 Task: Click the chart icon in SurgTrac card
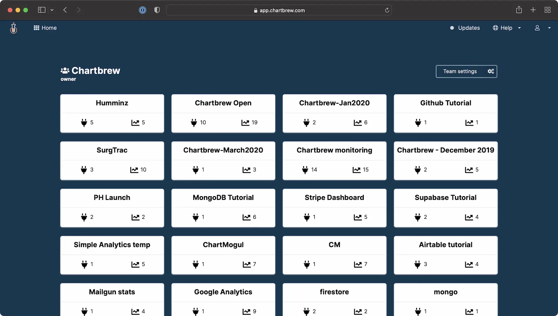(134, 170)
